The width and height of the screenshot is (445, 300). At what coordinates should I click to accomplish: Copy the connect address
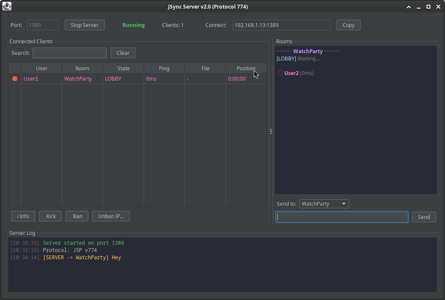(x=348, y=25)
